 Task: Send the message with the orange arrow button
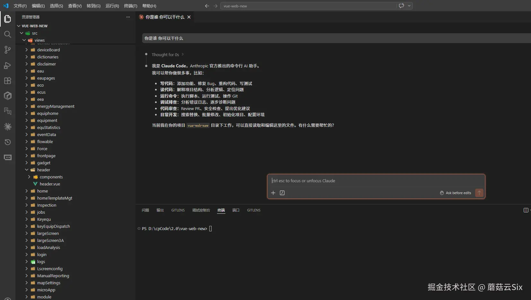point(479,193)
